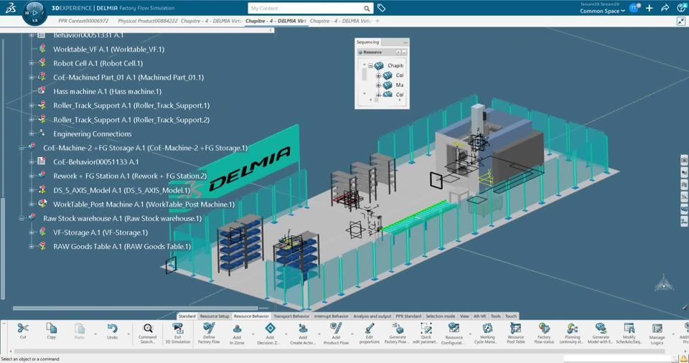Click Resource section arrow button
The image size is (689, 363).
398,52
